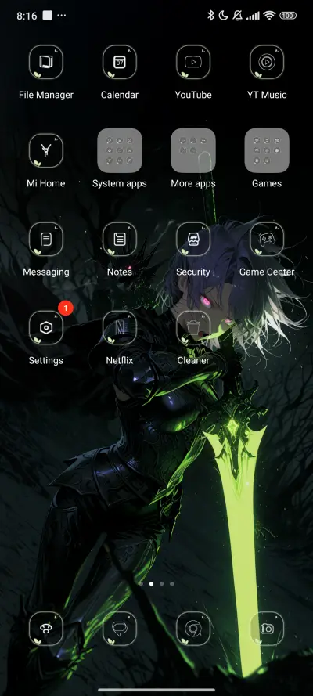Screen dimensions: 313x696
Task: Tap the 8:16 clock in status bar
Action: (27, 16)
